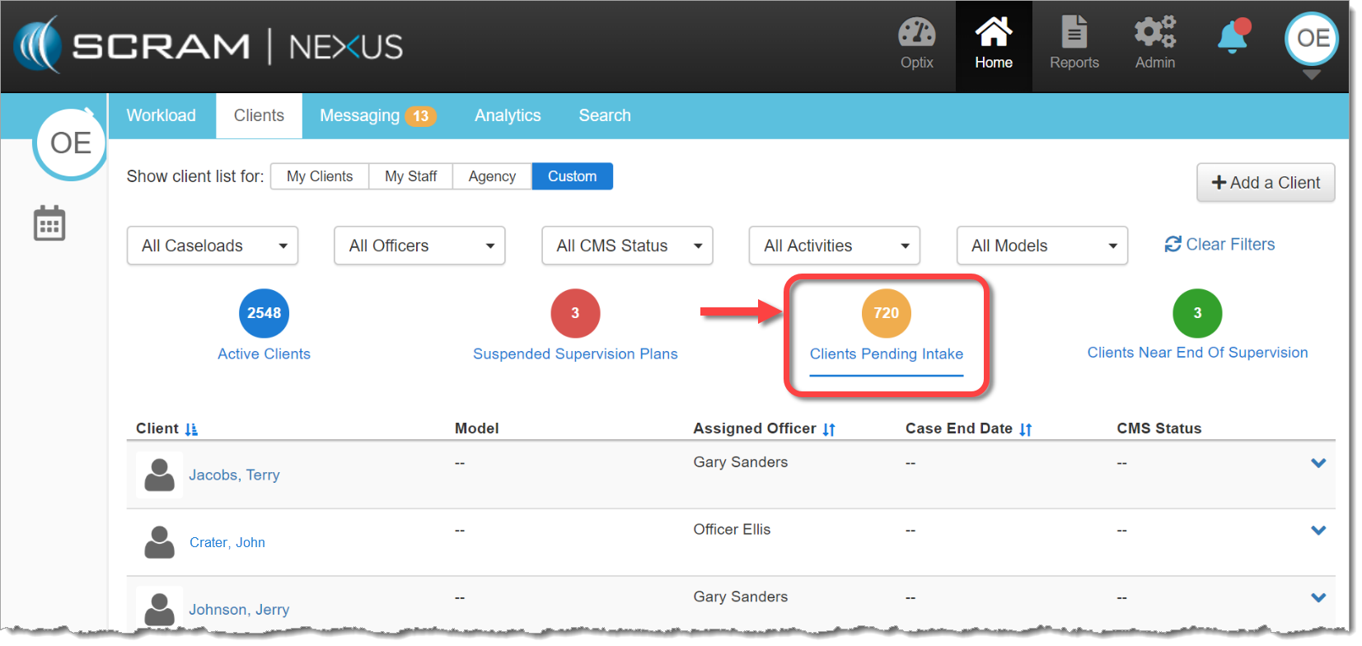The height and width of the screenshot is (646, 1362).
Task: Click the Clear Filters link
Action: (1219, 245)
